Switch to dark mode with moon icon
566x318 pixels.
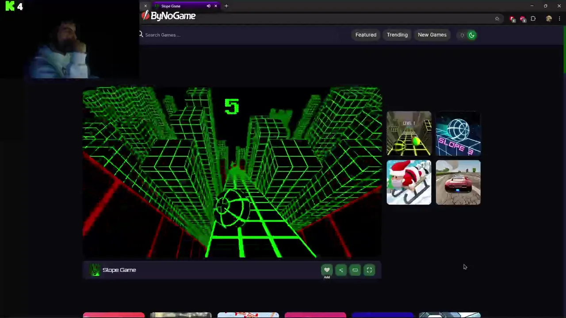(472, 35)
